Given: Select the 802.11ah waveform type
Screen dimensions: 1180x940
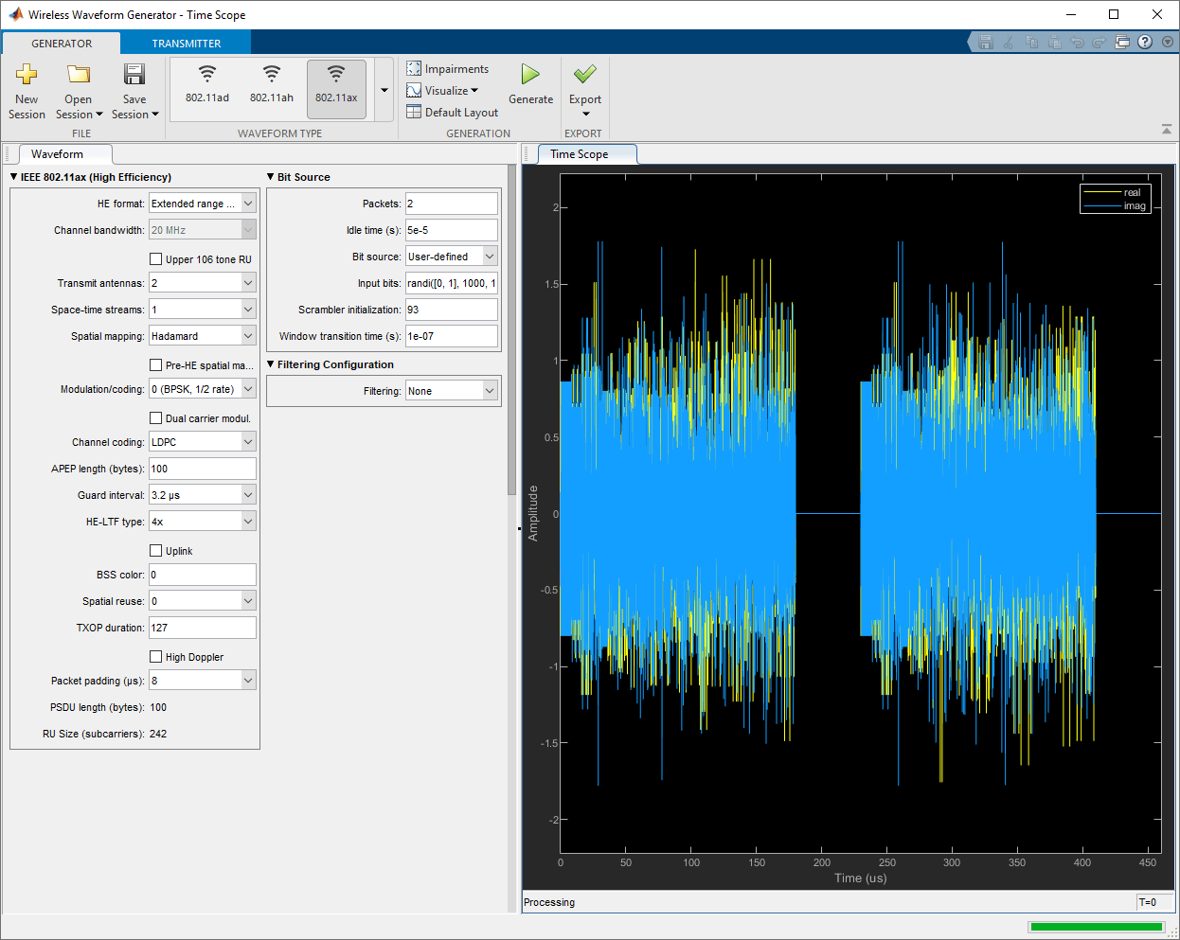Looking at the screenshot, I should pos(272,85).
